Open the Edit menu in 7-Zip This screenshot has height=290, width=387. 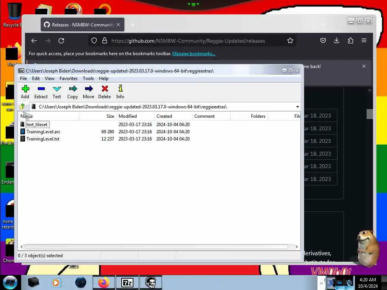coord(36,79)
